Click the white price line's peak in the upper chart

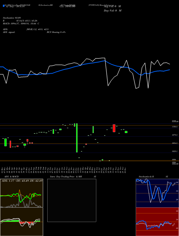pyautogui.click(x=103, y=58)
